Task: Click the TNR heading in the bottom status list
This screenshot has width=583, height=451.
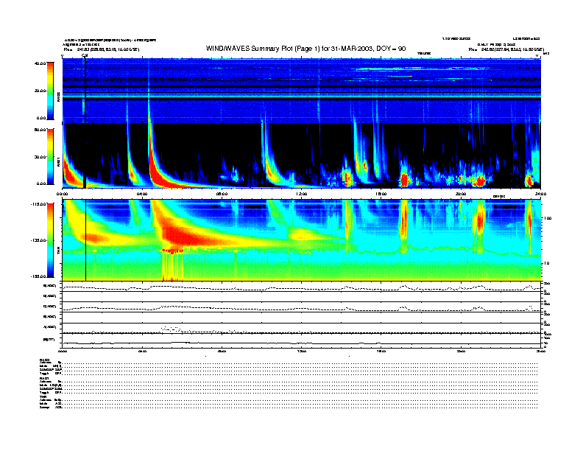Action: tap(43, 397)
